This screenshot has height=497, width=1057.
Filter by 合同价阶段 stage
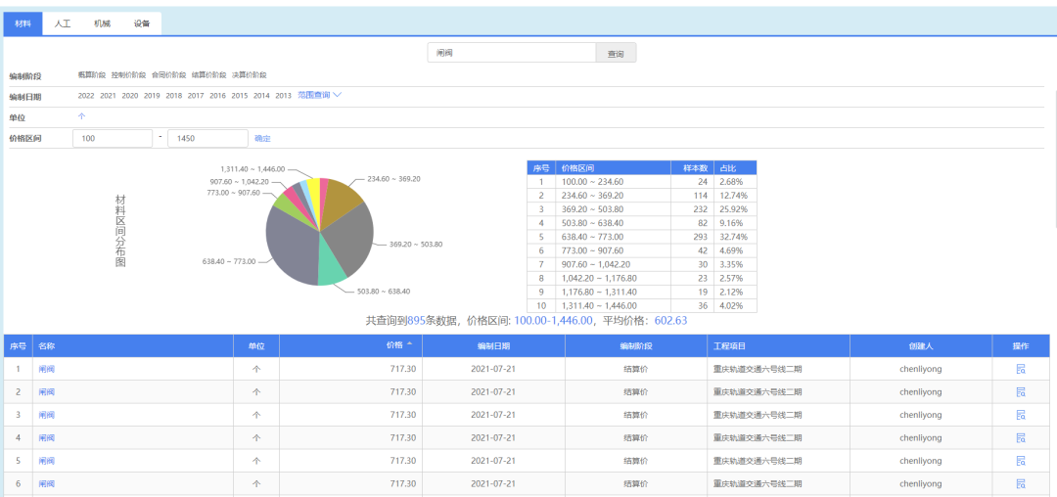coord(168,74)
